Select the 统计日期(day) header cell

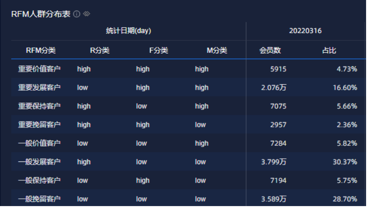[x=128, y=31]
